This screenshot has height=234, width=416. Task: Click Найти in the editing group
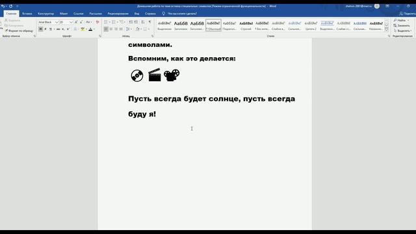tap(400, 20)
